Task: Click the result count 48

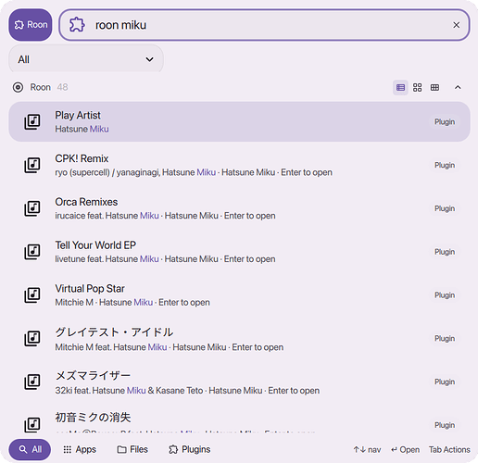Action: [x=62, y=87]
